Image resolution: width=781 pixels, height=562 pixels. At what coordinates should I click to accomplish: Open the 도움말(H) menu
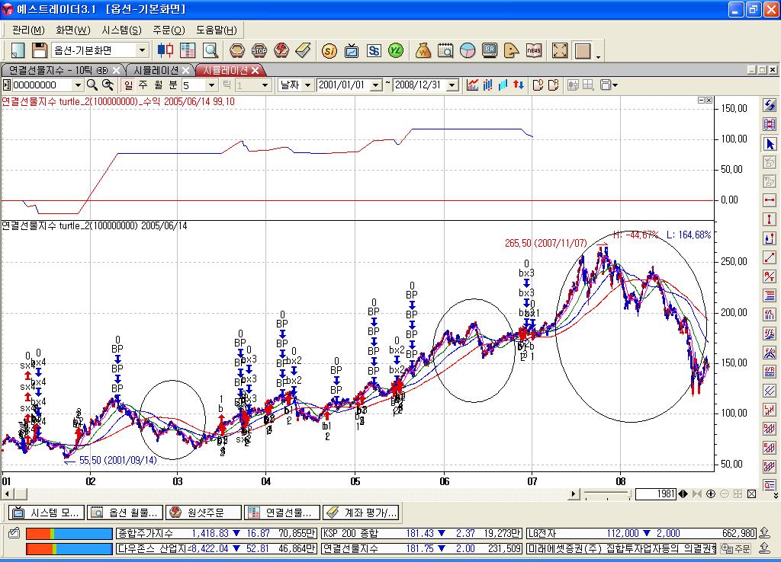tap(216, 30)
